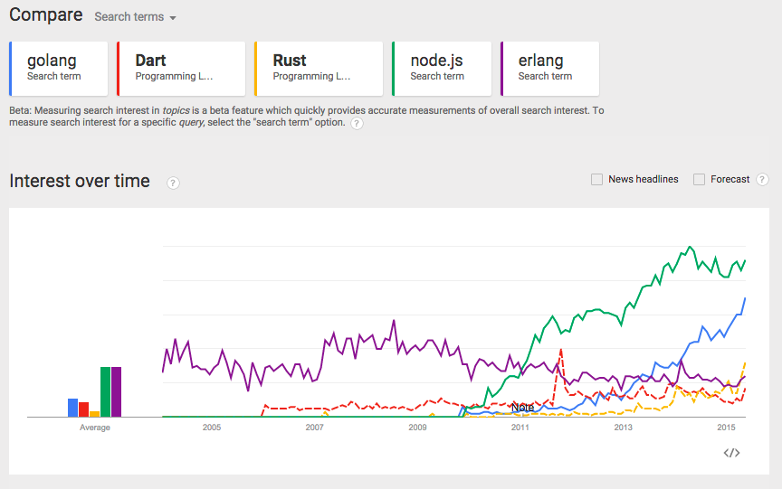This screenshot has height=489, width=782.
Task: Open the Rust programming language card
Action: click(319, 68)
